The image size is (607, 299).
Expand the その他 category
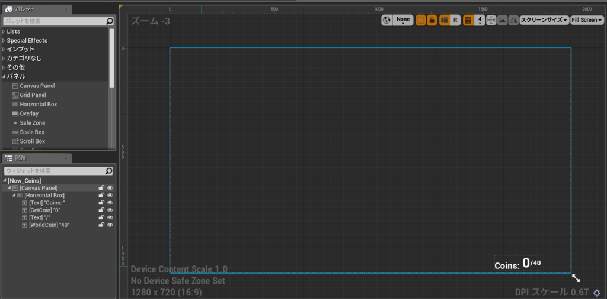pos(4,67)
